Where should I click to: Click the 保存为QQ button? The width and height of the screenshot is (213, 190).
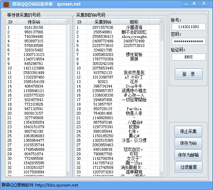click(188, 143)
